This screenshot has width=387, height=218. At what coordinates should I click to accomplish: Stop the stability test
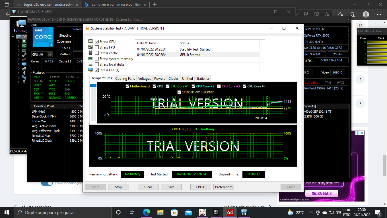click(118, 187)
